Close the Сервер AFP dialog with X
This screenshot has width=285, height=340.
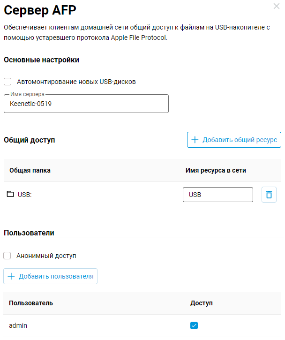[277, 6]
